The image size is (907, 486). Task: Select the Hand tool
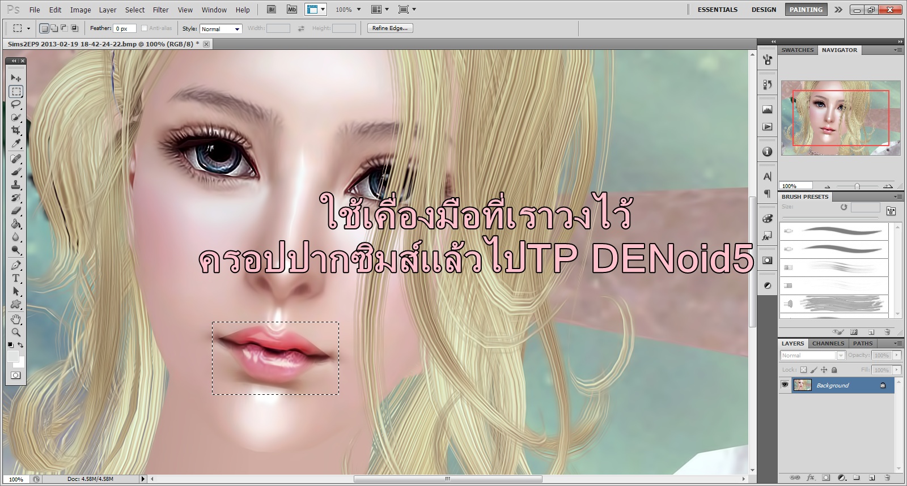click(x=16, y=319)
